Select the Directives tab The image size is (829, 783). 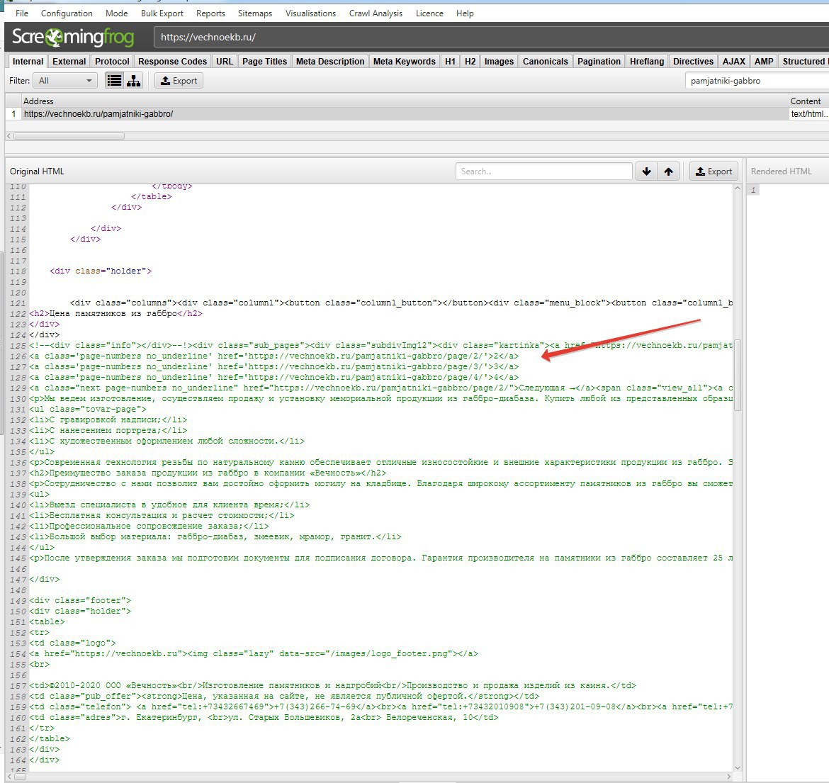click(693, 62)
